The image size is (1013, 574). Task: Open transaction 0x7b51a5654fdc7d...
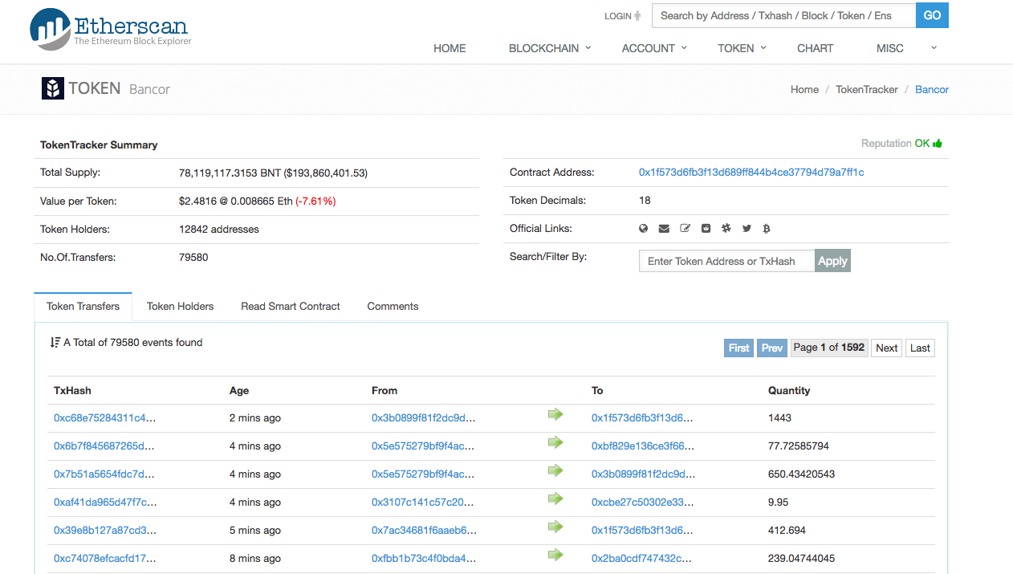click(x=104, y=474)
